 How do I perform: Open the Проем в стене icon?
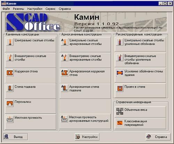120,88
